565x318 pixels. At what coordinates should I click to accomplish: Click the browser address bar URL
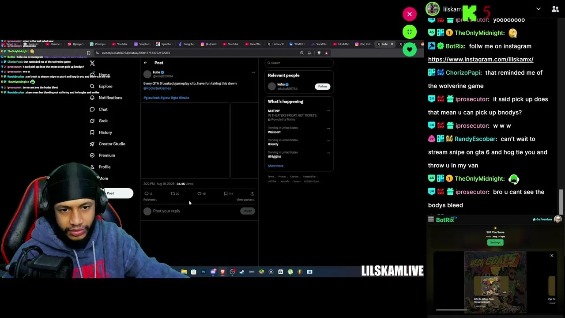click(136, 53)
